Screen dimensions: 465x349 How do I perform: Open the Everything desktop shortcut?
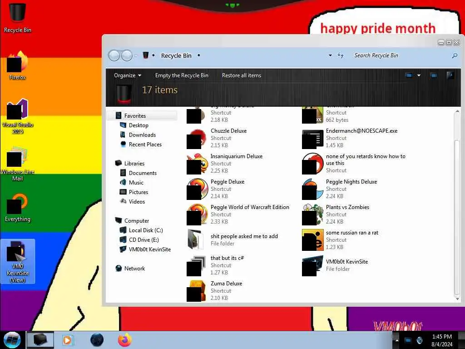[18, 208]
